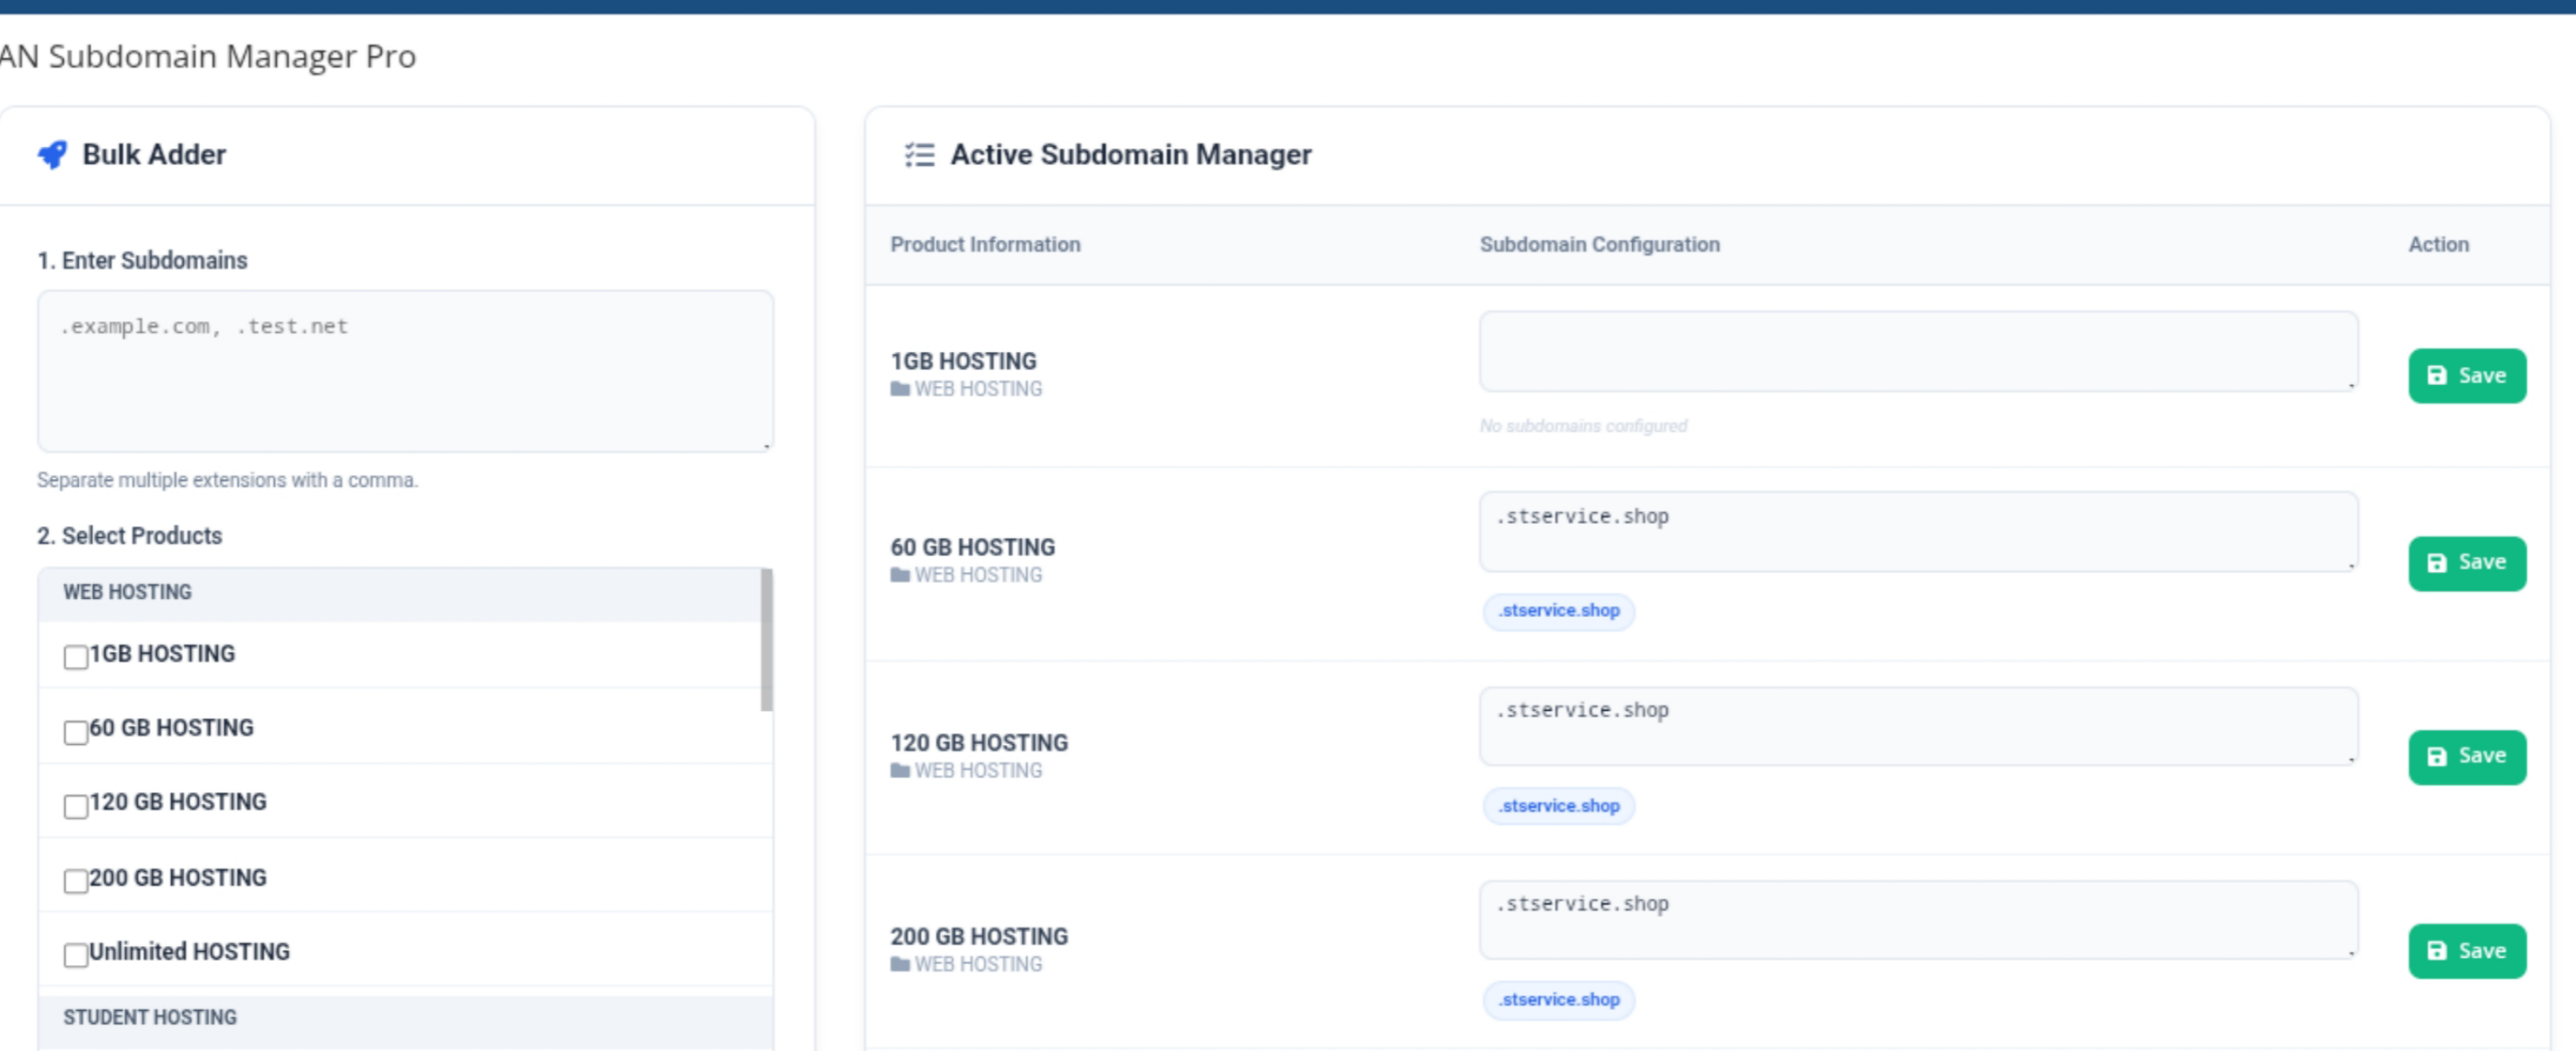
Task: Toggle the Unlimited HOSTING checkbox
Action: click(x=75, y=955)
